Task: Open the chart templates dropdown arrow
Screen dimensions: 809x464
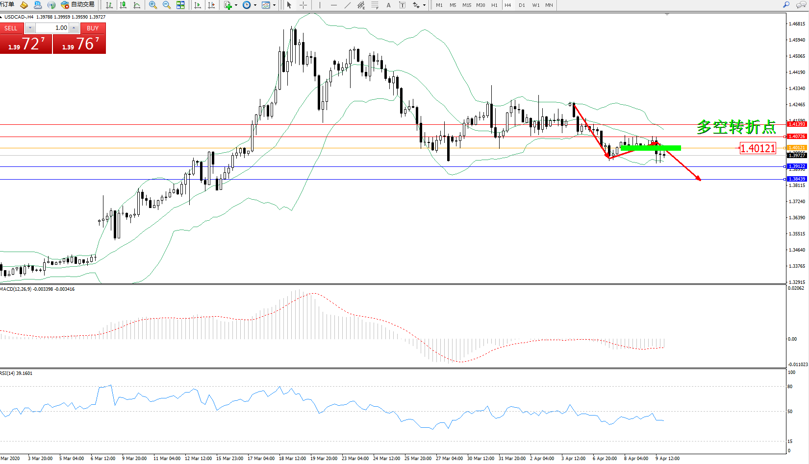Action: pyautogui.click(x=274, y=5)
